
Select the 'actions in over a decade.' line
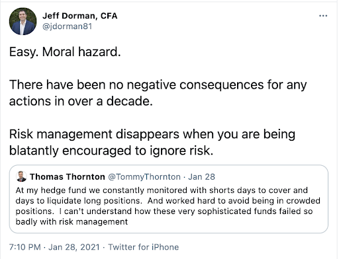click(81, 101)
